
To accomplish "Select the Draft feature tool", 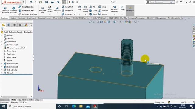I will 93,11.
